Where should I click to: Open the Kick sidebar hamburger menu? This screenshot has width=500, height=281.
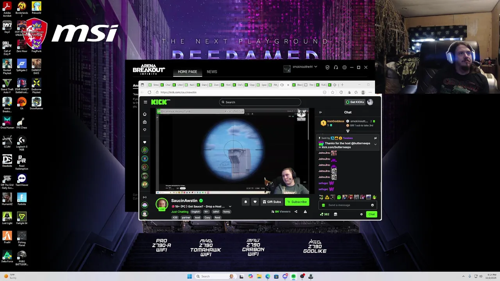click(145, 102)
